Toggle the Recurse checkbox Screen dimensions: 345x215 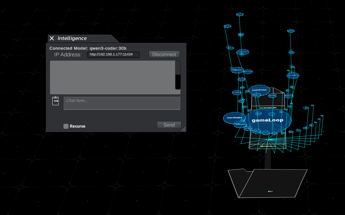tap(66, 126)
